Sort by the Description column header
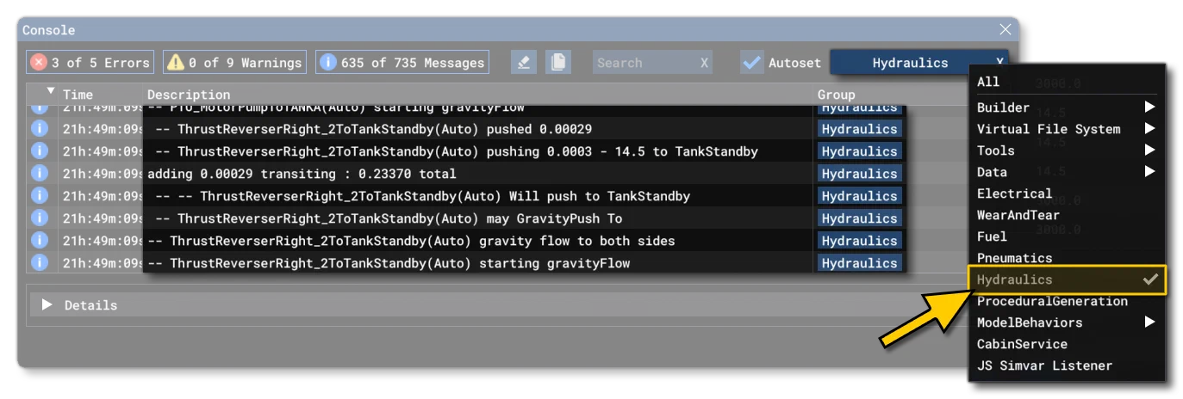1183x399 pixels. tap(189, 95)
